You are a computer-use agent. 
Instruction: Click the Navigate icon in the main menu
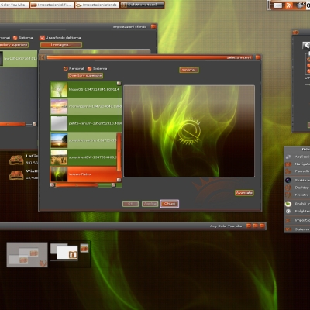point(288,164)
